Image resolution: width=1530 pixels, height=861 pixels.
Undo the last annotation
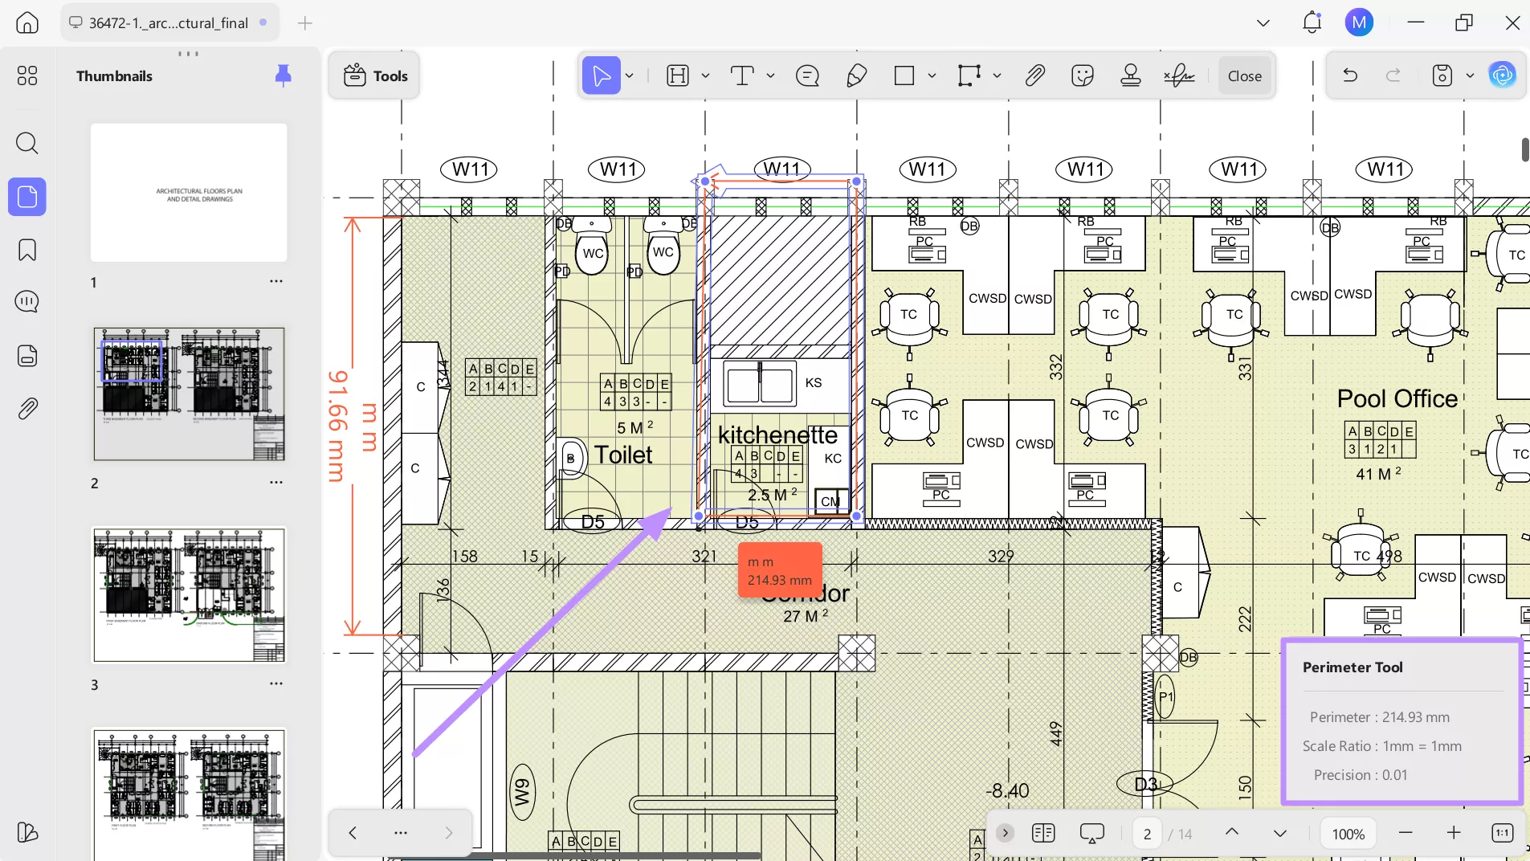point(1349,75)
